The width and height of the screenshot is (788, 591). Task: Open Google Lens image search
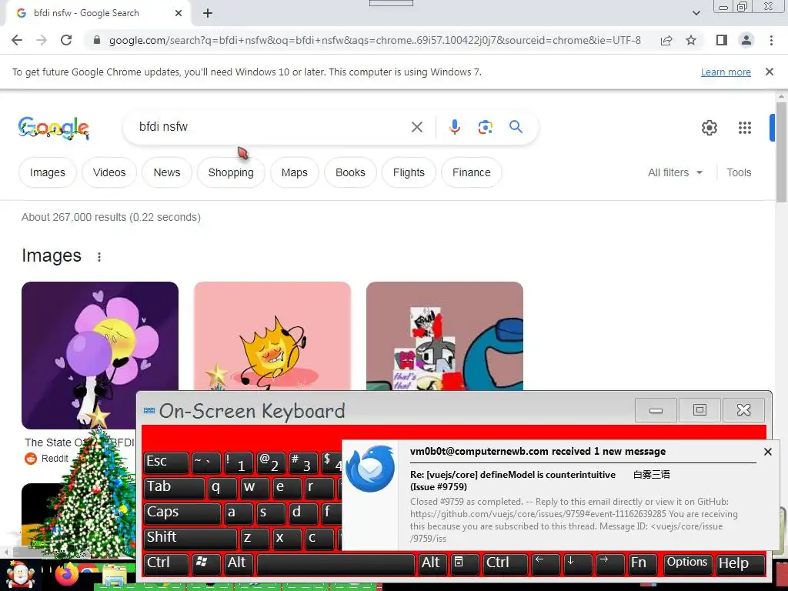pyautogui.click(x=485, y=127)
